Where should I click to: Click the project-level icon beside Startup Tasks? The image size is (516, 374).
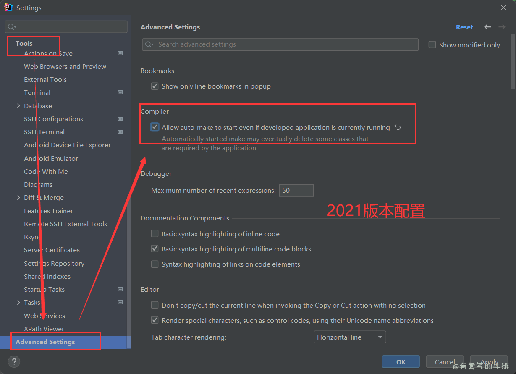click(x=120, y=289)
